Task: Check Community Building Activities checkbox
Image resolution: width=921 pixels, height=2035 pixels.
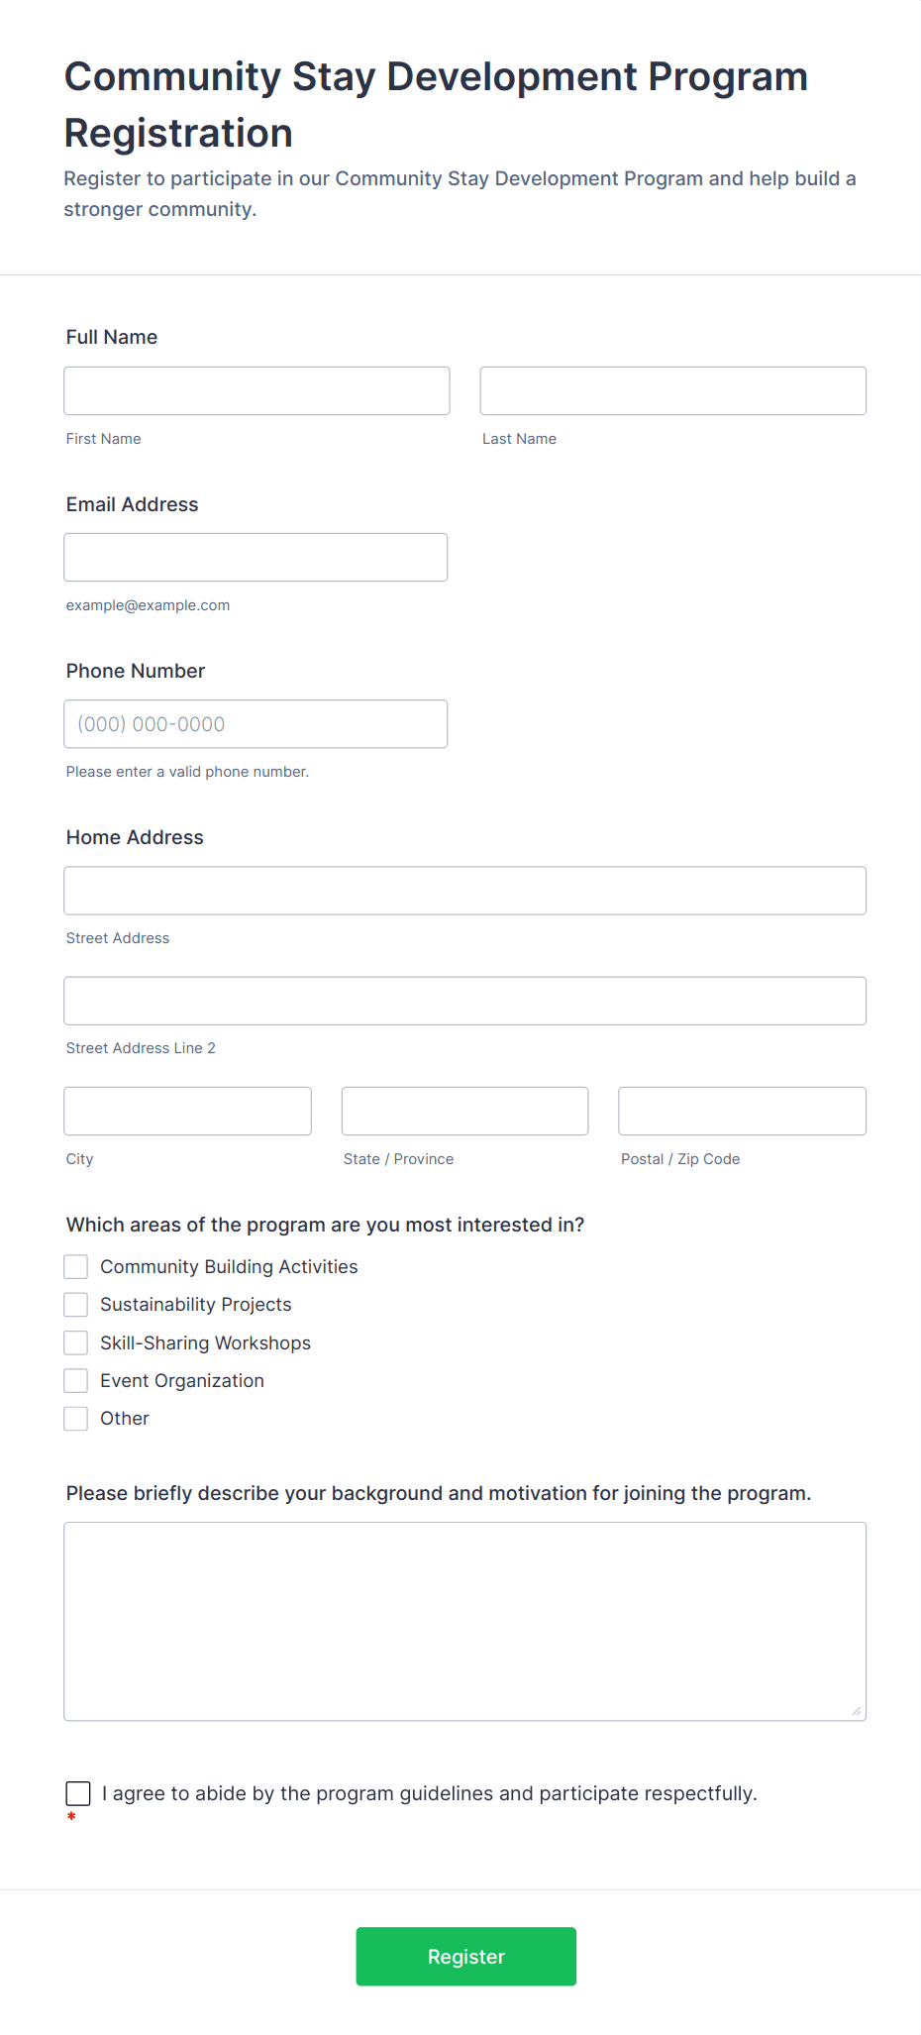Action: pyautogui.click(x=76, y=1267)
